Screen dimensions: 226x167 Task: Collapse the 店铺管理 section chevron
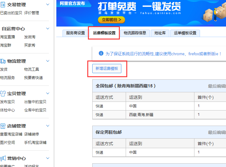[x=48, y=126]
